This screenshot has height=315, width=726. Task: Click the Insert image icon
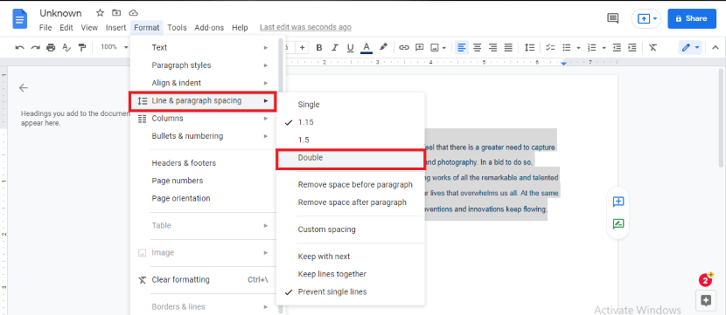435,47
